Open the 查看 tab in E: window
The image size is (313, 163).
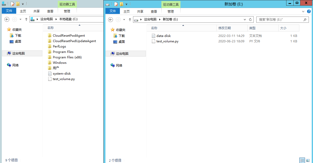tap(154, 11)
